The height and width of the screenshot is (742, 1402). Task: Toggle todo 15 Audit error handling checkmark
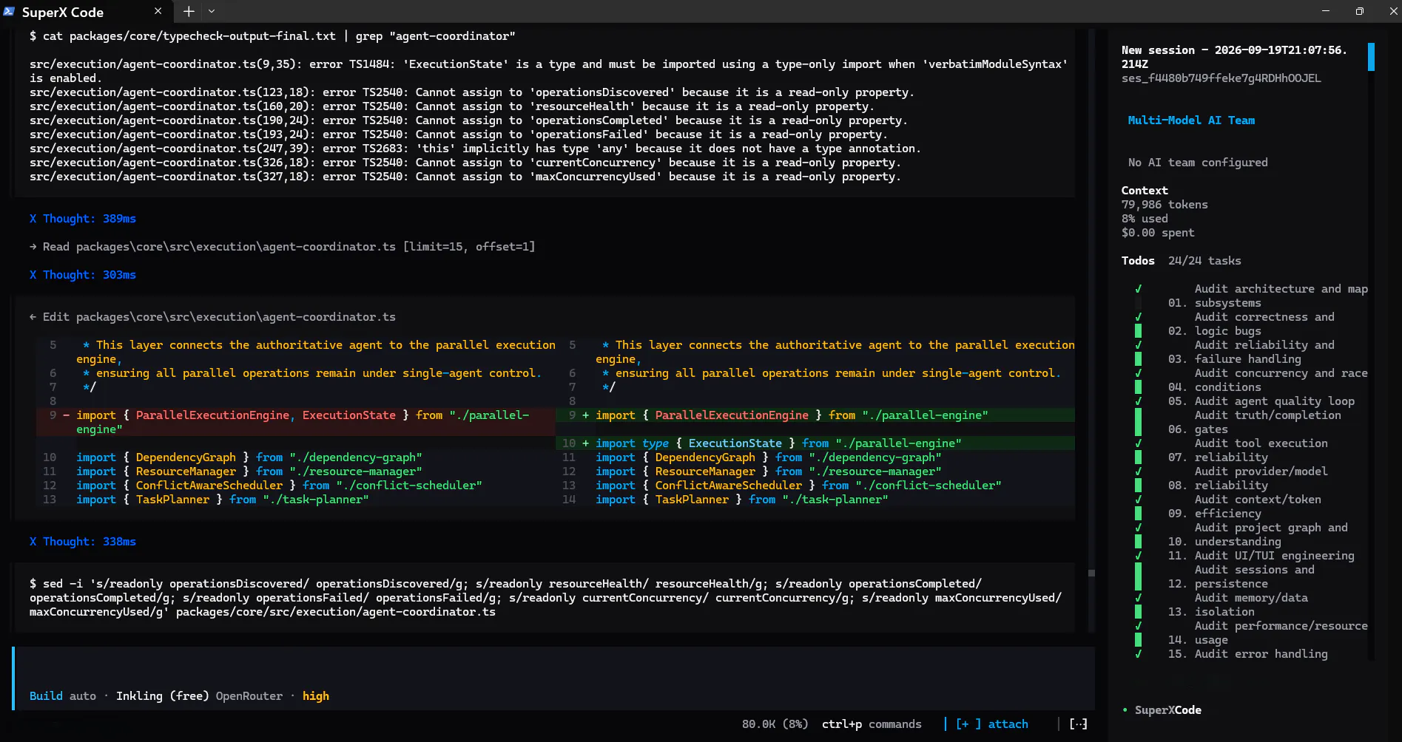point(1138,654)
